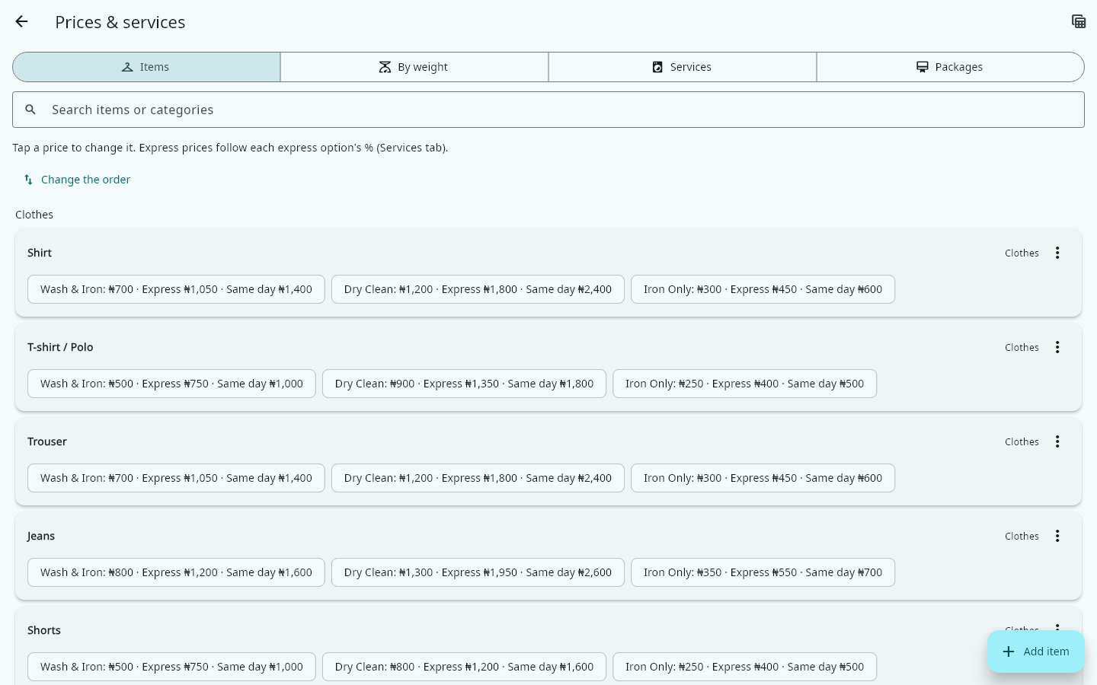The height and width of the screenshot is (685, 1097).
Task: Click the Clothes section heading
Action: click(34, 215)
